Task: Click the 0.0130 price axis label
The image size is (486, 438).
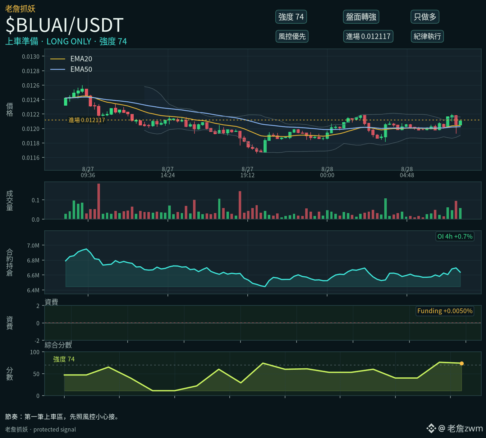Action: tap(31, 57)
